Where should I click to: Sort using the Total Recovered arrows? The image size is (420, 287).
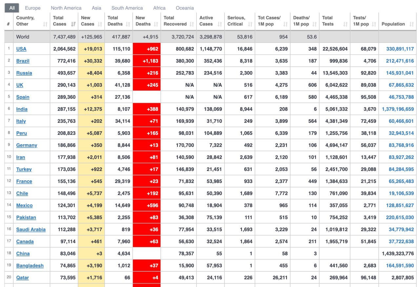point(192,24)
